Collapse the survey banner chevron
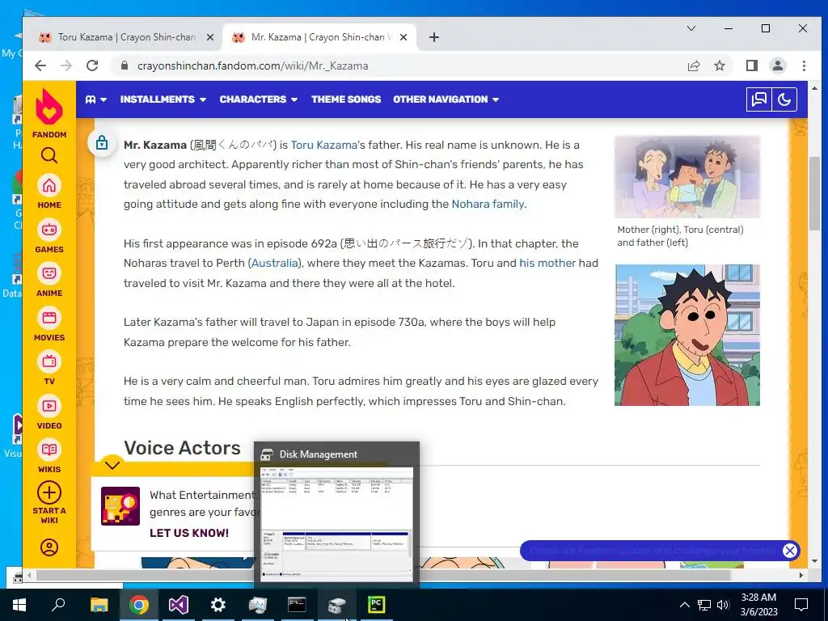The width and height of the screenshot is (828, 621). point(112,464)
